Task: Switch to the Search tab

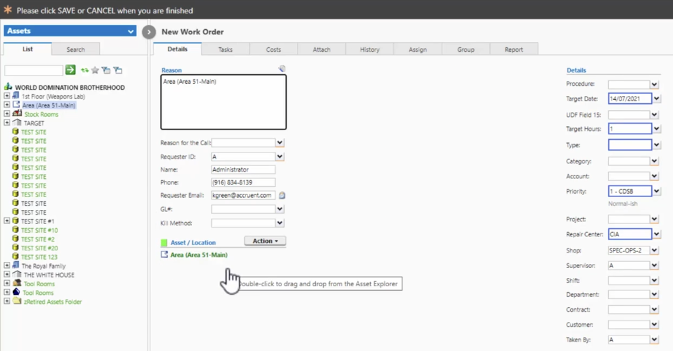Action: click(76, 49)
